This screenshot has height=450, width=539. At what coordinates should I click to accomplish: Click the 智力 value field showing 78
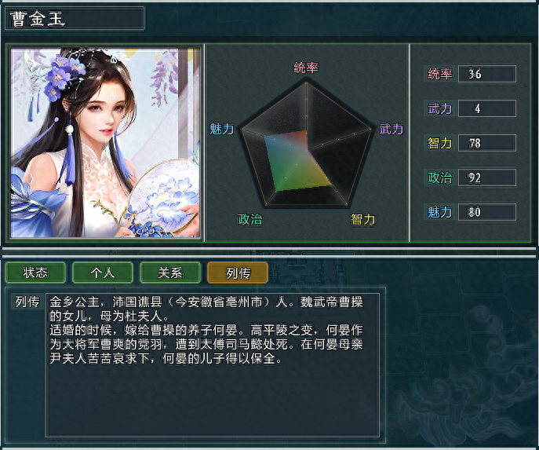tap(487, 143)
